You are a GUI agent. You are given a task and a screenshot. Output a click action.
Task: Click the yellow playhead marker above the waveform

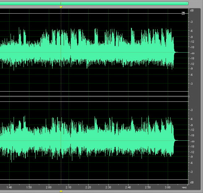click(x=61, y=7)
